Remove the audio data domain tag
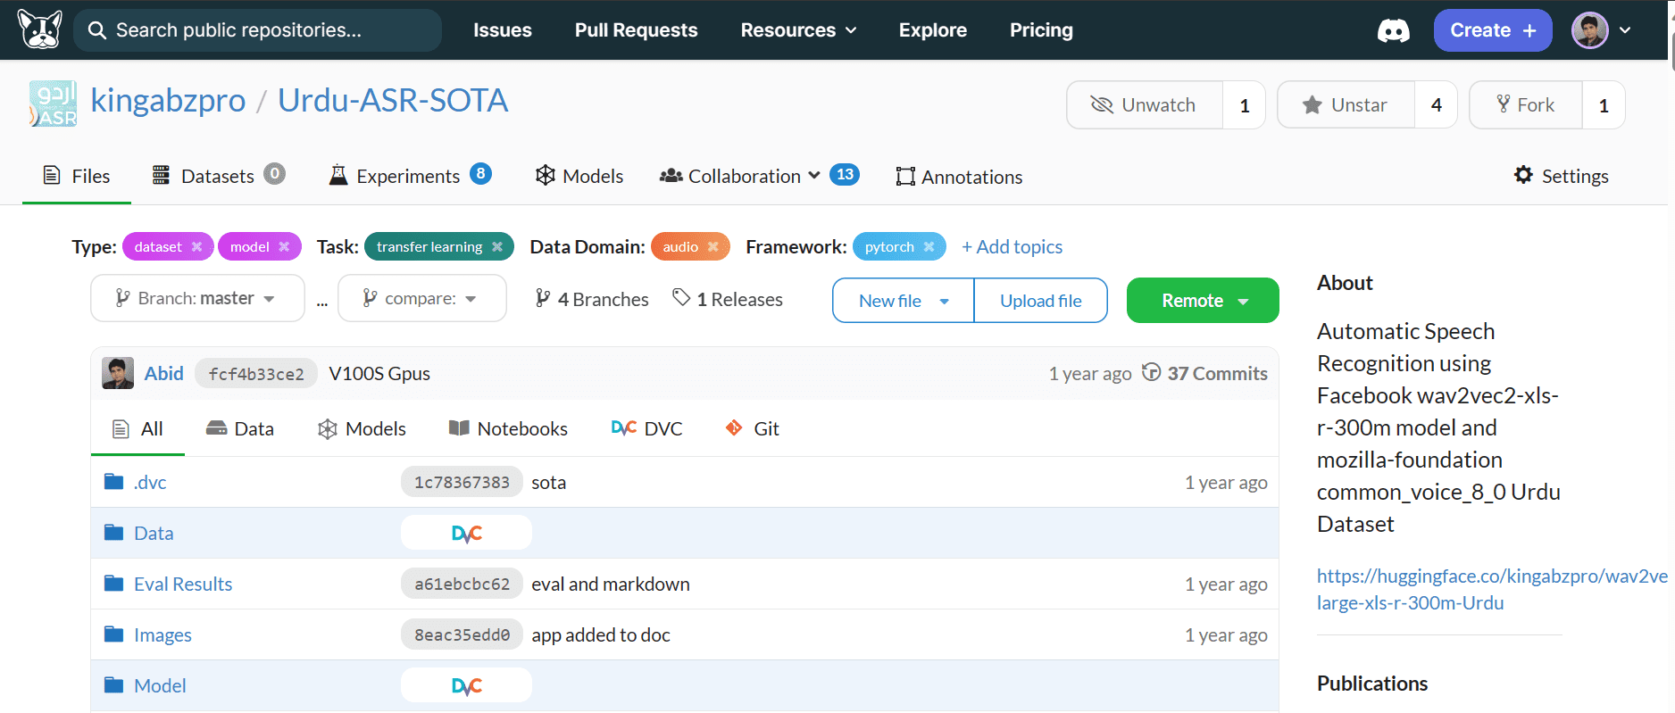 pos(713,246)
